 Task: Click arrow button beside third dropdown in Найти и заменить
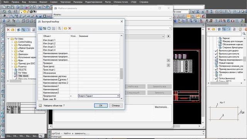(x=168, y=36)
